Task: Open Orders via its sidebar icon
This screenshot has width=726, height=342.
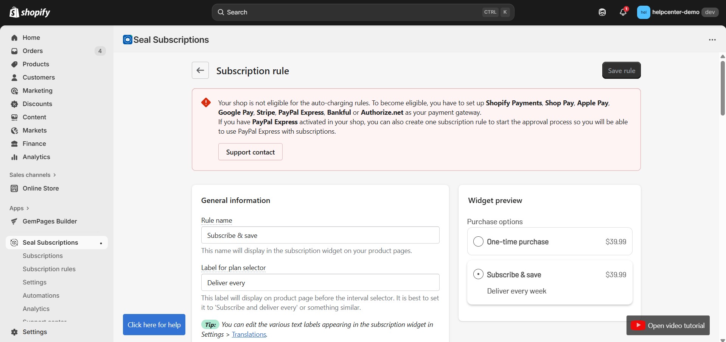Action: [14, 51]
